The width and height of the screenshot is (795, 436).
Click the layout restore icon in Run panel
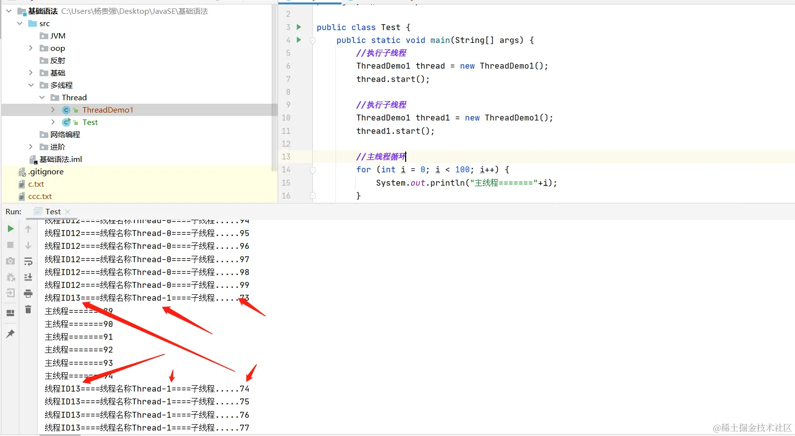(x=10, y=313)
